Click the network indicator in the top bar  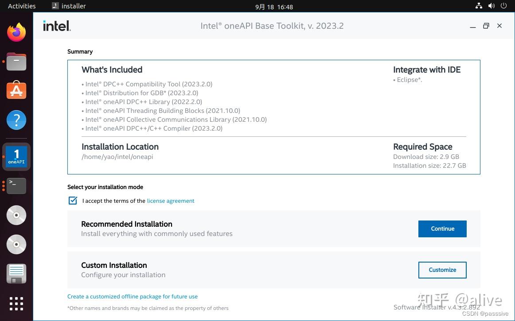(479, 6)
